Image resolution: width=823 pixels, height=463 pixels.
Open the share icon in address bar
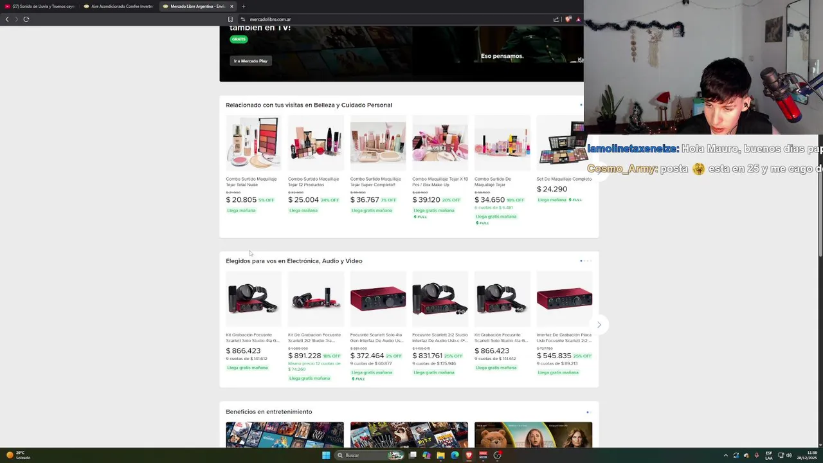click(556, 19)
